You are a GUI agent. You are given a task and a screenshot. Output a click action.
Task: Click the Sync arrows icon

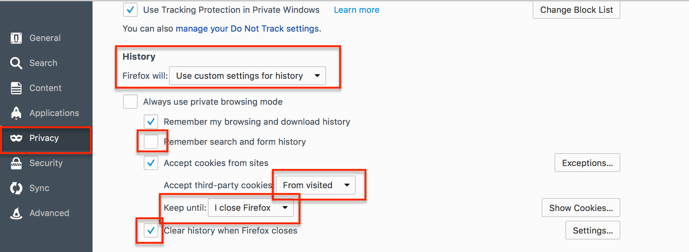[x=16, y=188]
